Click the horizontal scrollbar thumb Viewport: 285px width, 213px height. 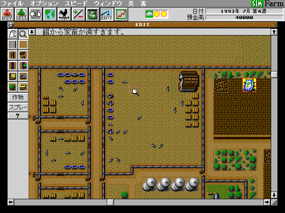point(110,202)
